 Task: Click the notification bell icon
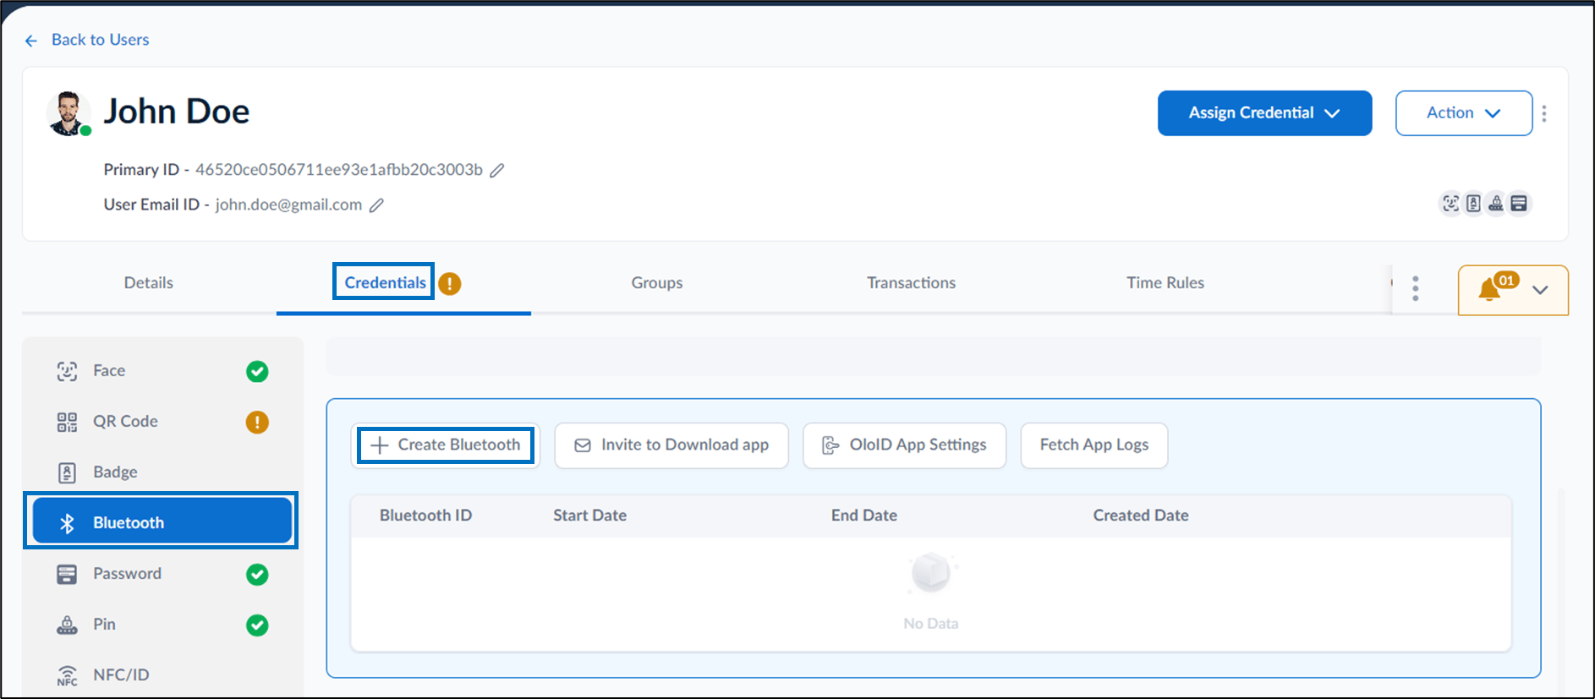[x=1489, y=291]
